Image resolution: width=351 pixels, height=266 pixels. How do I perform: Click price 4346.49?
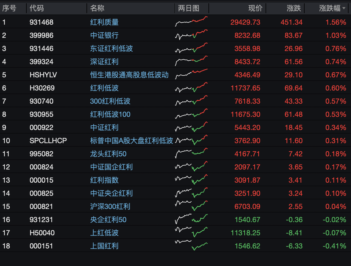[x=247, y=75]
